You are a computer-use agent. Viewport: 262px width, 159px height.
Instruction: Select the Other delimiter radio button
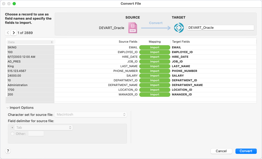pyautogui.click(x=12, y=134)
